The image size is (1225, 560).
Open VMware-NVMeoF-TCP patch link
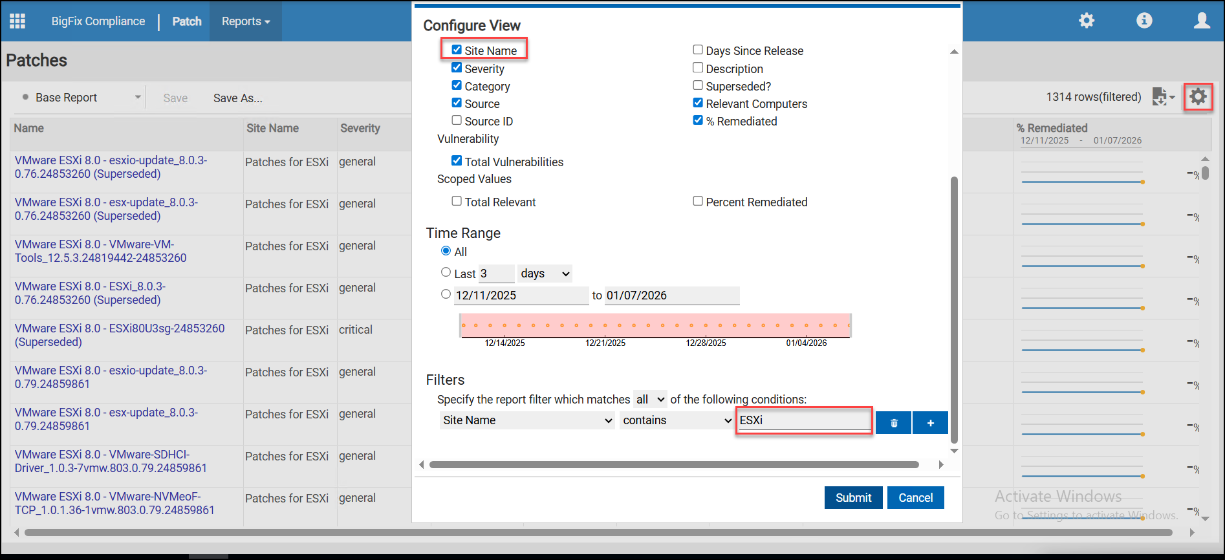(x=114, y=503)
